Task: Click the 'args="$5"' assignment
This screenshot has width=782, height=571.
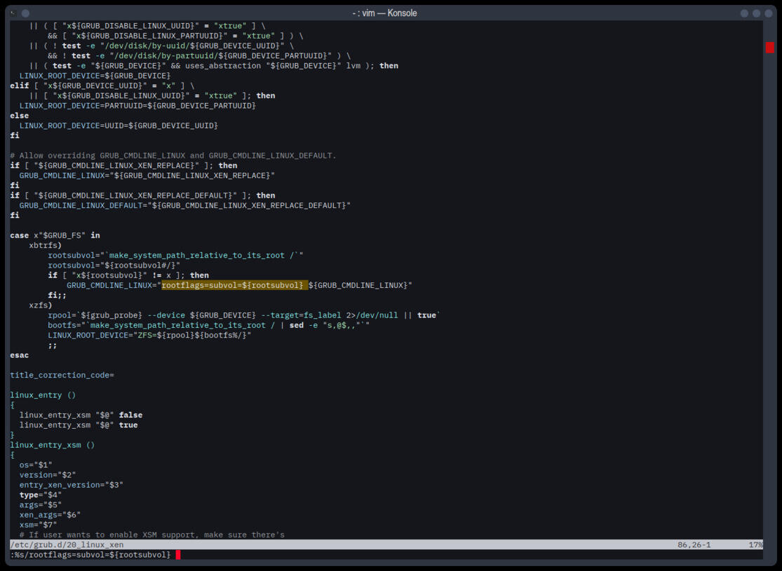Action: tap(41, 504)
